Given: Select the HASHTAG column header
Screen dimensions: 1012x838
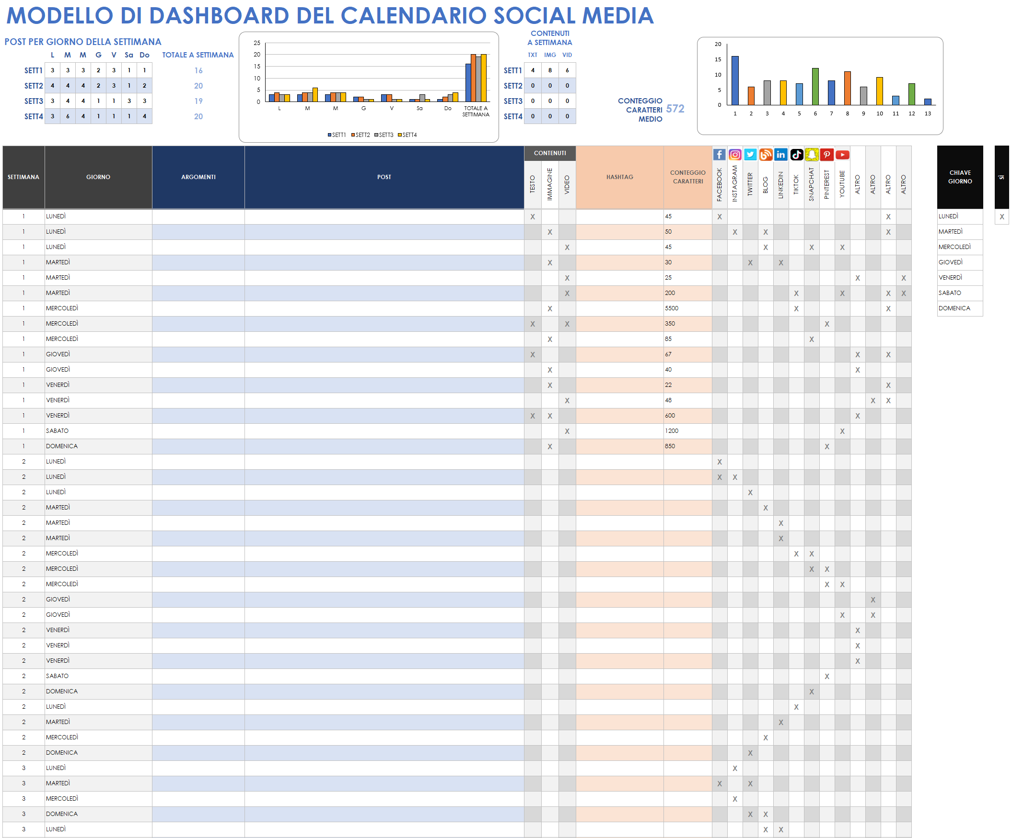Looking at the screenshot, I should click(x=620, y=177).
